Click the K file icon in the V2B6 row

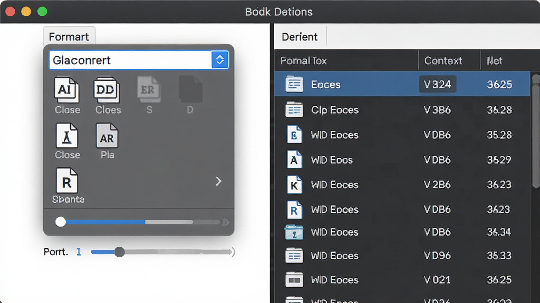294,185
